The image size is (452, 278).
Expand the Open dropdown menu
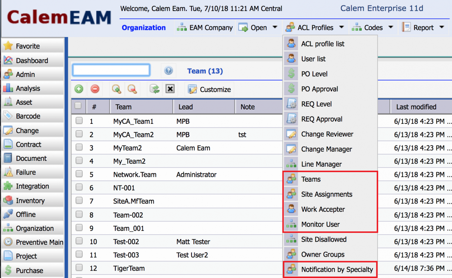tap(258, 28)
